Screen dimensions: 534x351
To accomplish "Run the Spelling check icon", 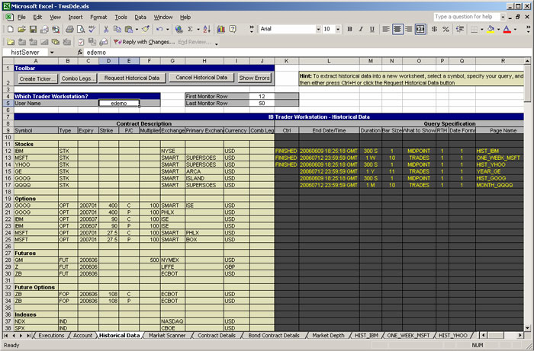I will (92, 30).
